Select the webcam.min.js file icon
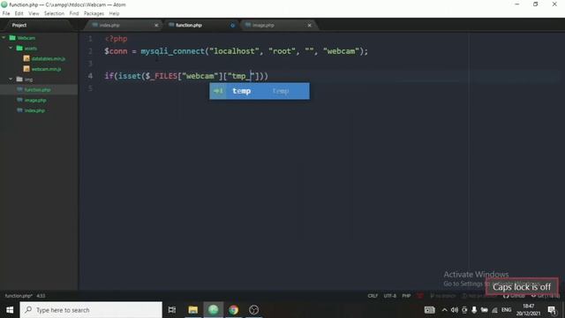Image resolution: width=565 pixels, height=318 pixels. [26, 69]
